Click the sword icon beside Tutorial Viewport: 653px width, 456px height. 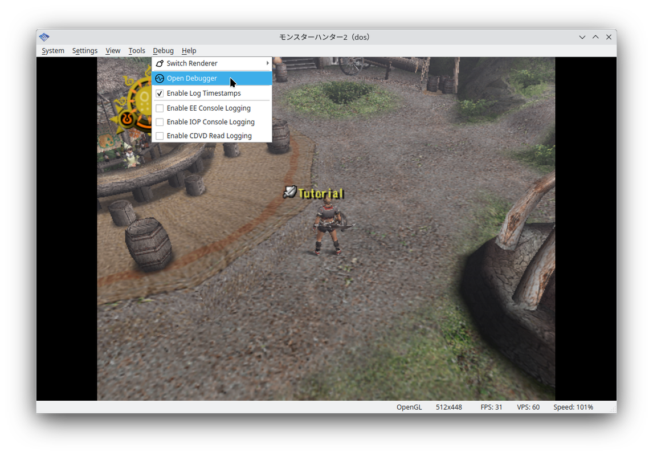[x=290, y=192]
